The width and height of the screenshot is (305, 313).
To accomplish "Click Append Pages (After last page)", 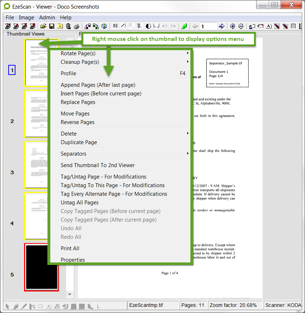I will pyautogui.click(x=98, y=85).
